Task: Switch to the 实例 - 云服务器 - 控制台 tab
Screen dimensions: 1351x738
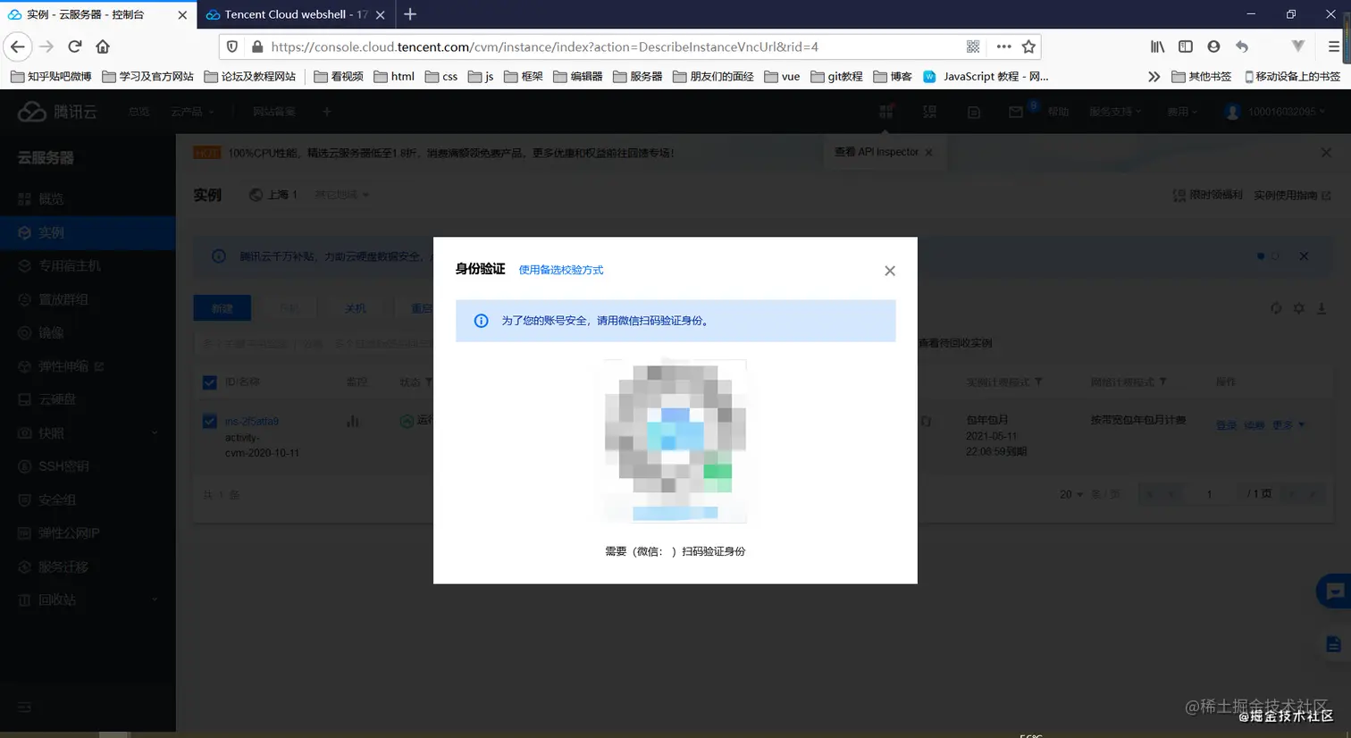Action: [97, 14]
